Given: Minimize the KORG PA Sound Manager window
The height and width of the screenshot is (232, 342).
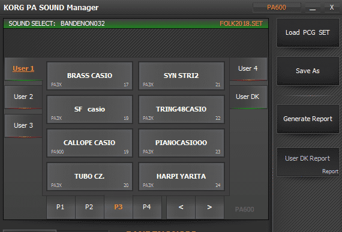Looking at the screenshot, I should coord(313,8).
